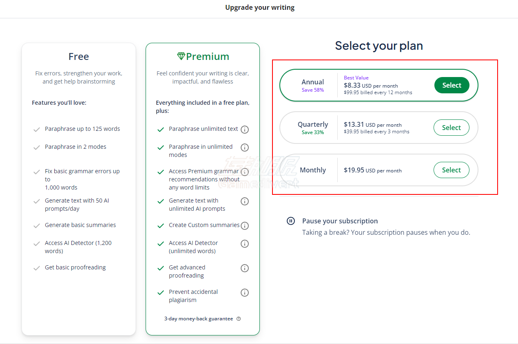Select the Monthly plan
The width and height of the screenshot is (518, 344).
point(452,170)
